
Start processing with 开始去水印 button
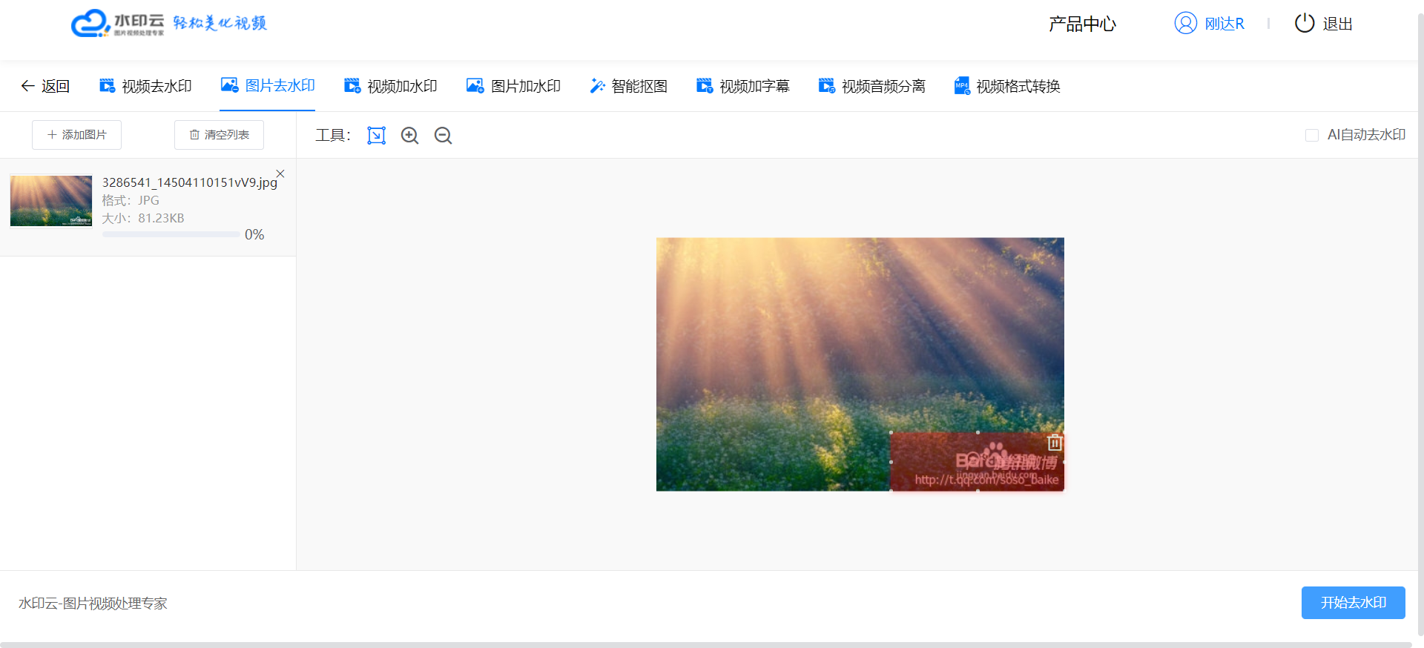pos(1353,603)
